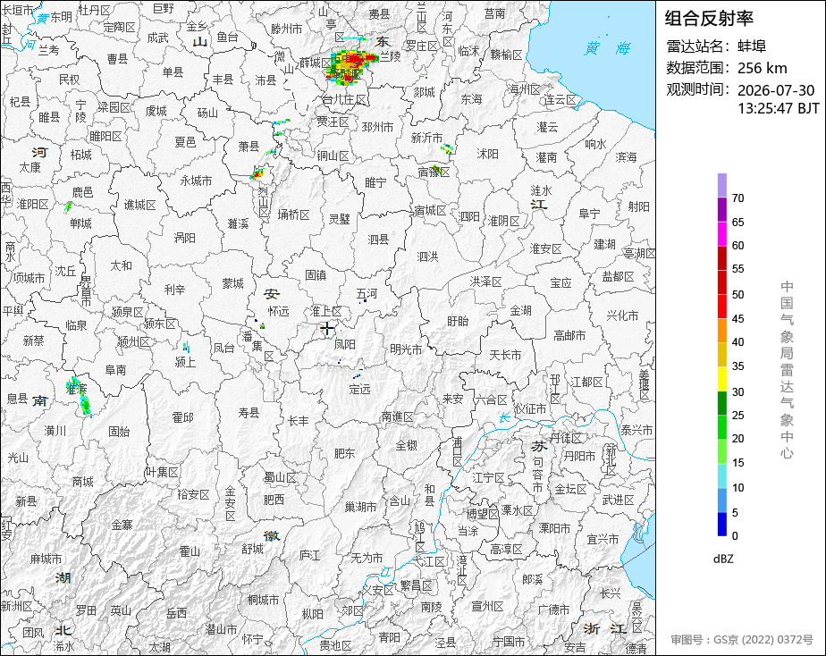The width and height of the screenshot is (826, 656).
Task: Click the 金寨 county label
Action: click(122, 525)
